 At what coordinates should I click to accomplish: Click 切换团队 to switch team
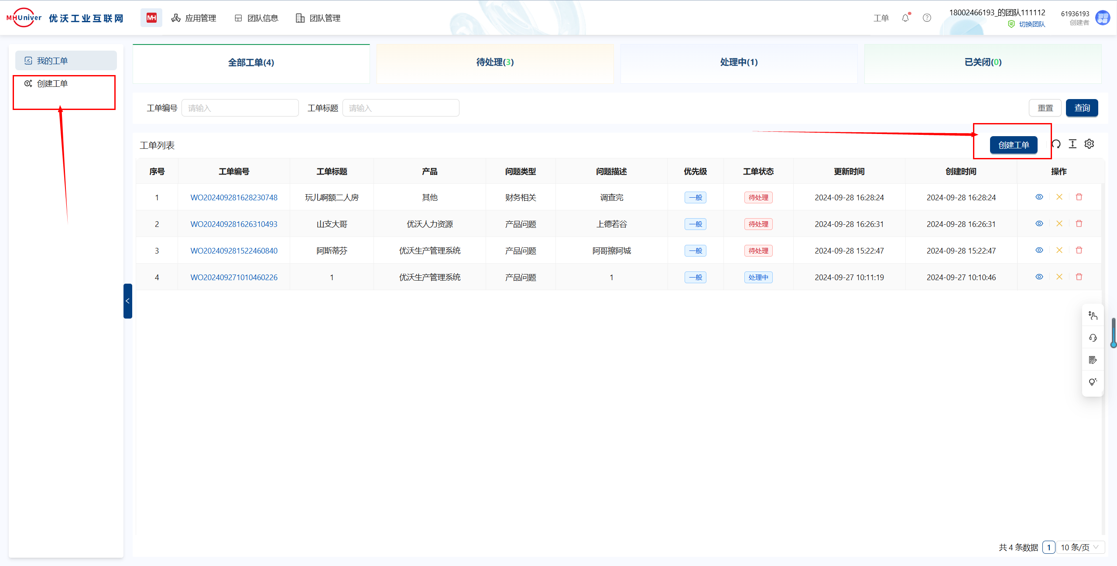click(1031, 24)
